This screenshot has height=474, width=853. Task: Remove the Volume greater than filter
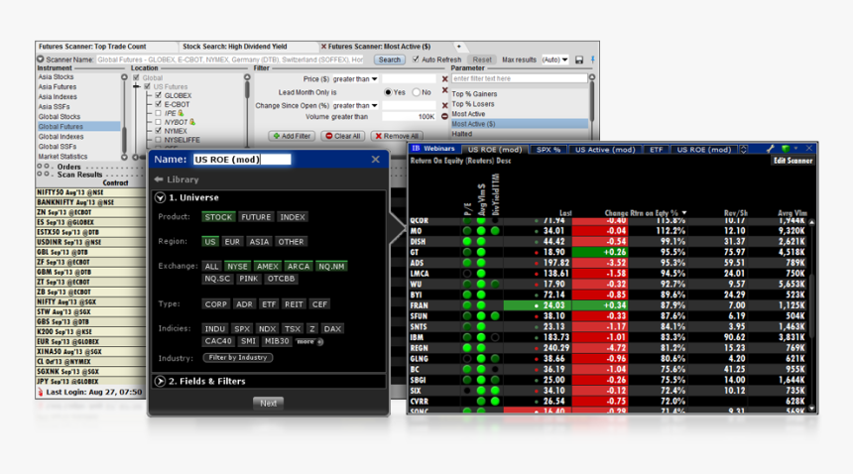tap(444, 116)
